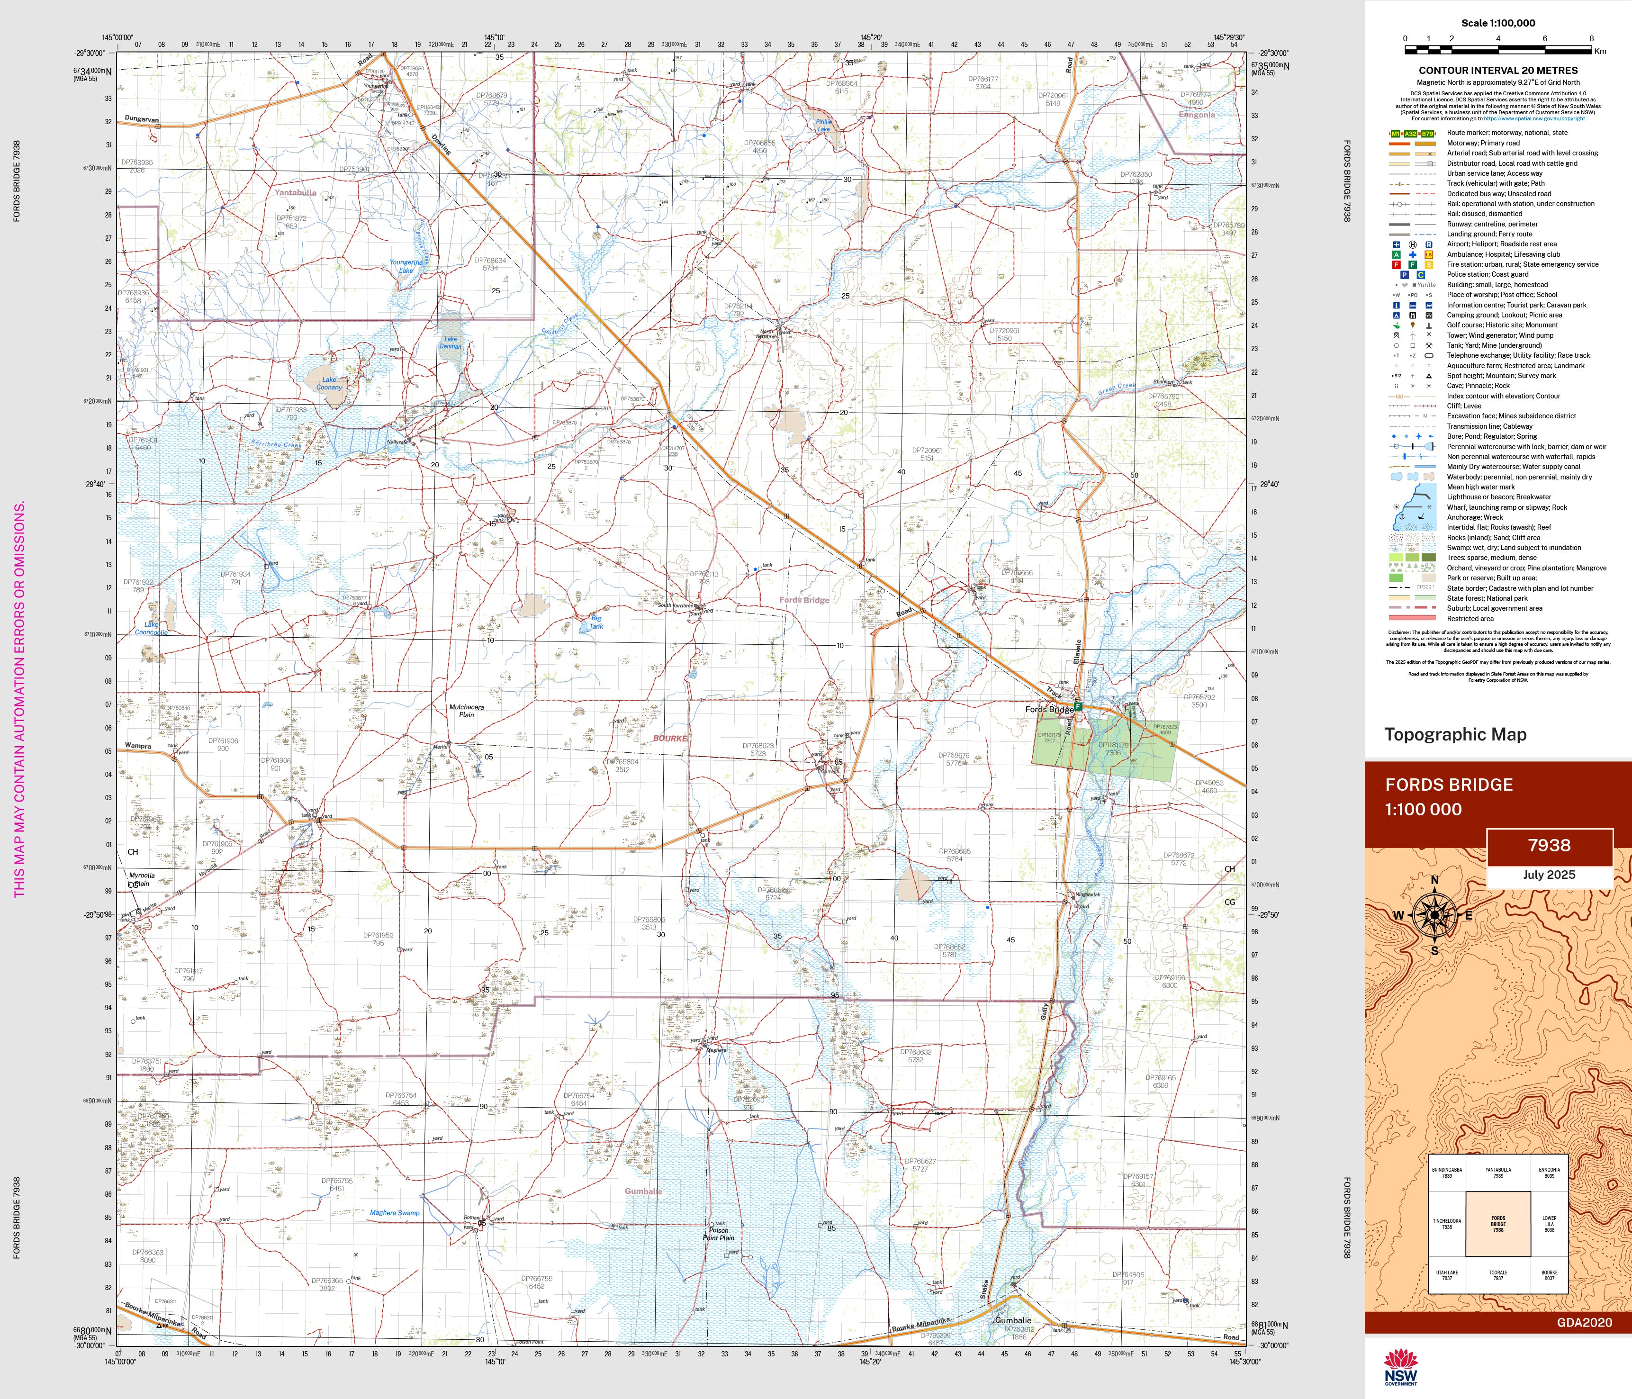The width and height of the screenshot is (1632, 1399).
Task: Click the red urban Fire station icon
Action: click(1397, 265)
